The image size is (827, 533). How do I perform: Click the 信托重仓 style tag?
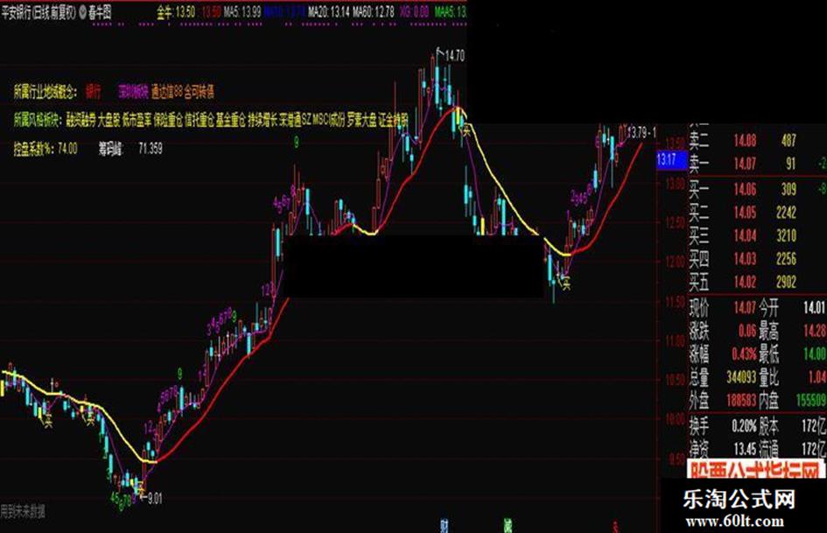tap(200, 121)
